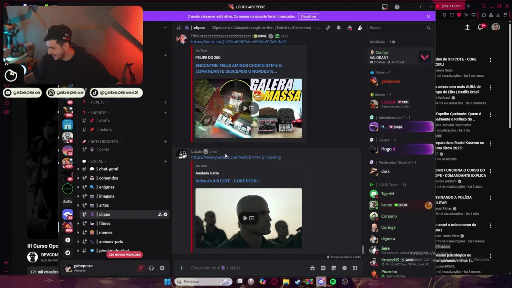The image size is (512, 288).
Task: Open Vídeo do XIII COTE - CORE PCERJ link
Action: pyautogui.click(x=227, y=181)
